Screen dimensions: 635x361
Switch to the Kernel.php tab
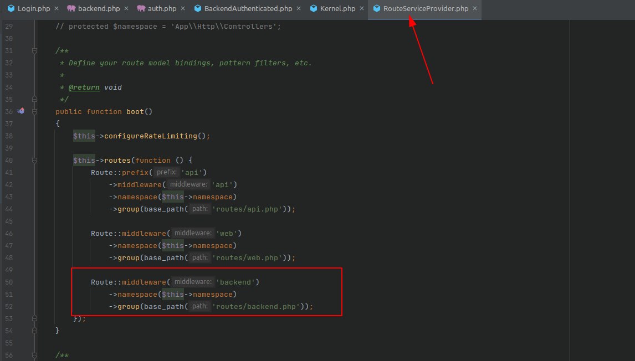click(337, 8)
